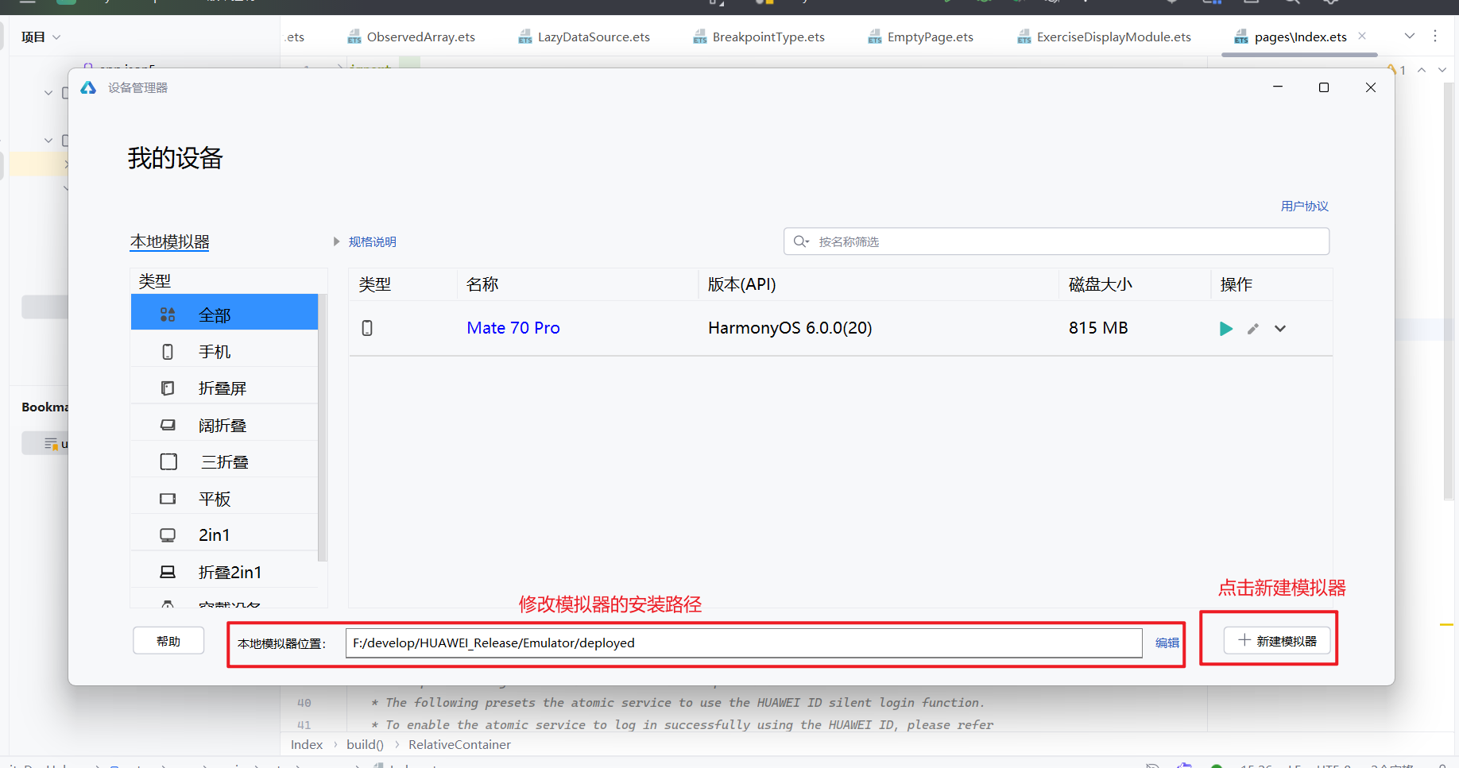The image size is (1459, 768).
Task: Select the 折叠屏 device type
Action: (x=224, y=388)
